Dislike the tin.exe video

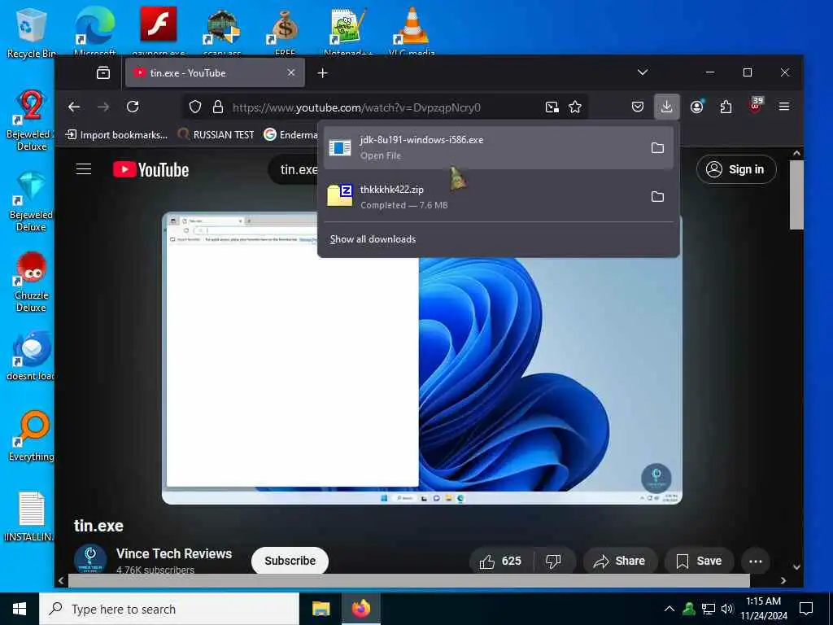(x=553, y=561)
